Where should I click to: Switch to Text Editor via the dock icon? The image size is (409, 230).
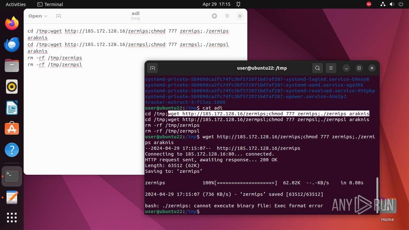coord(12,197)
